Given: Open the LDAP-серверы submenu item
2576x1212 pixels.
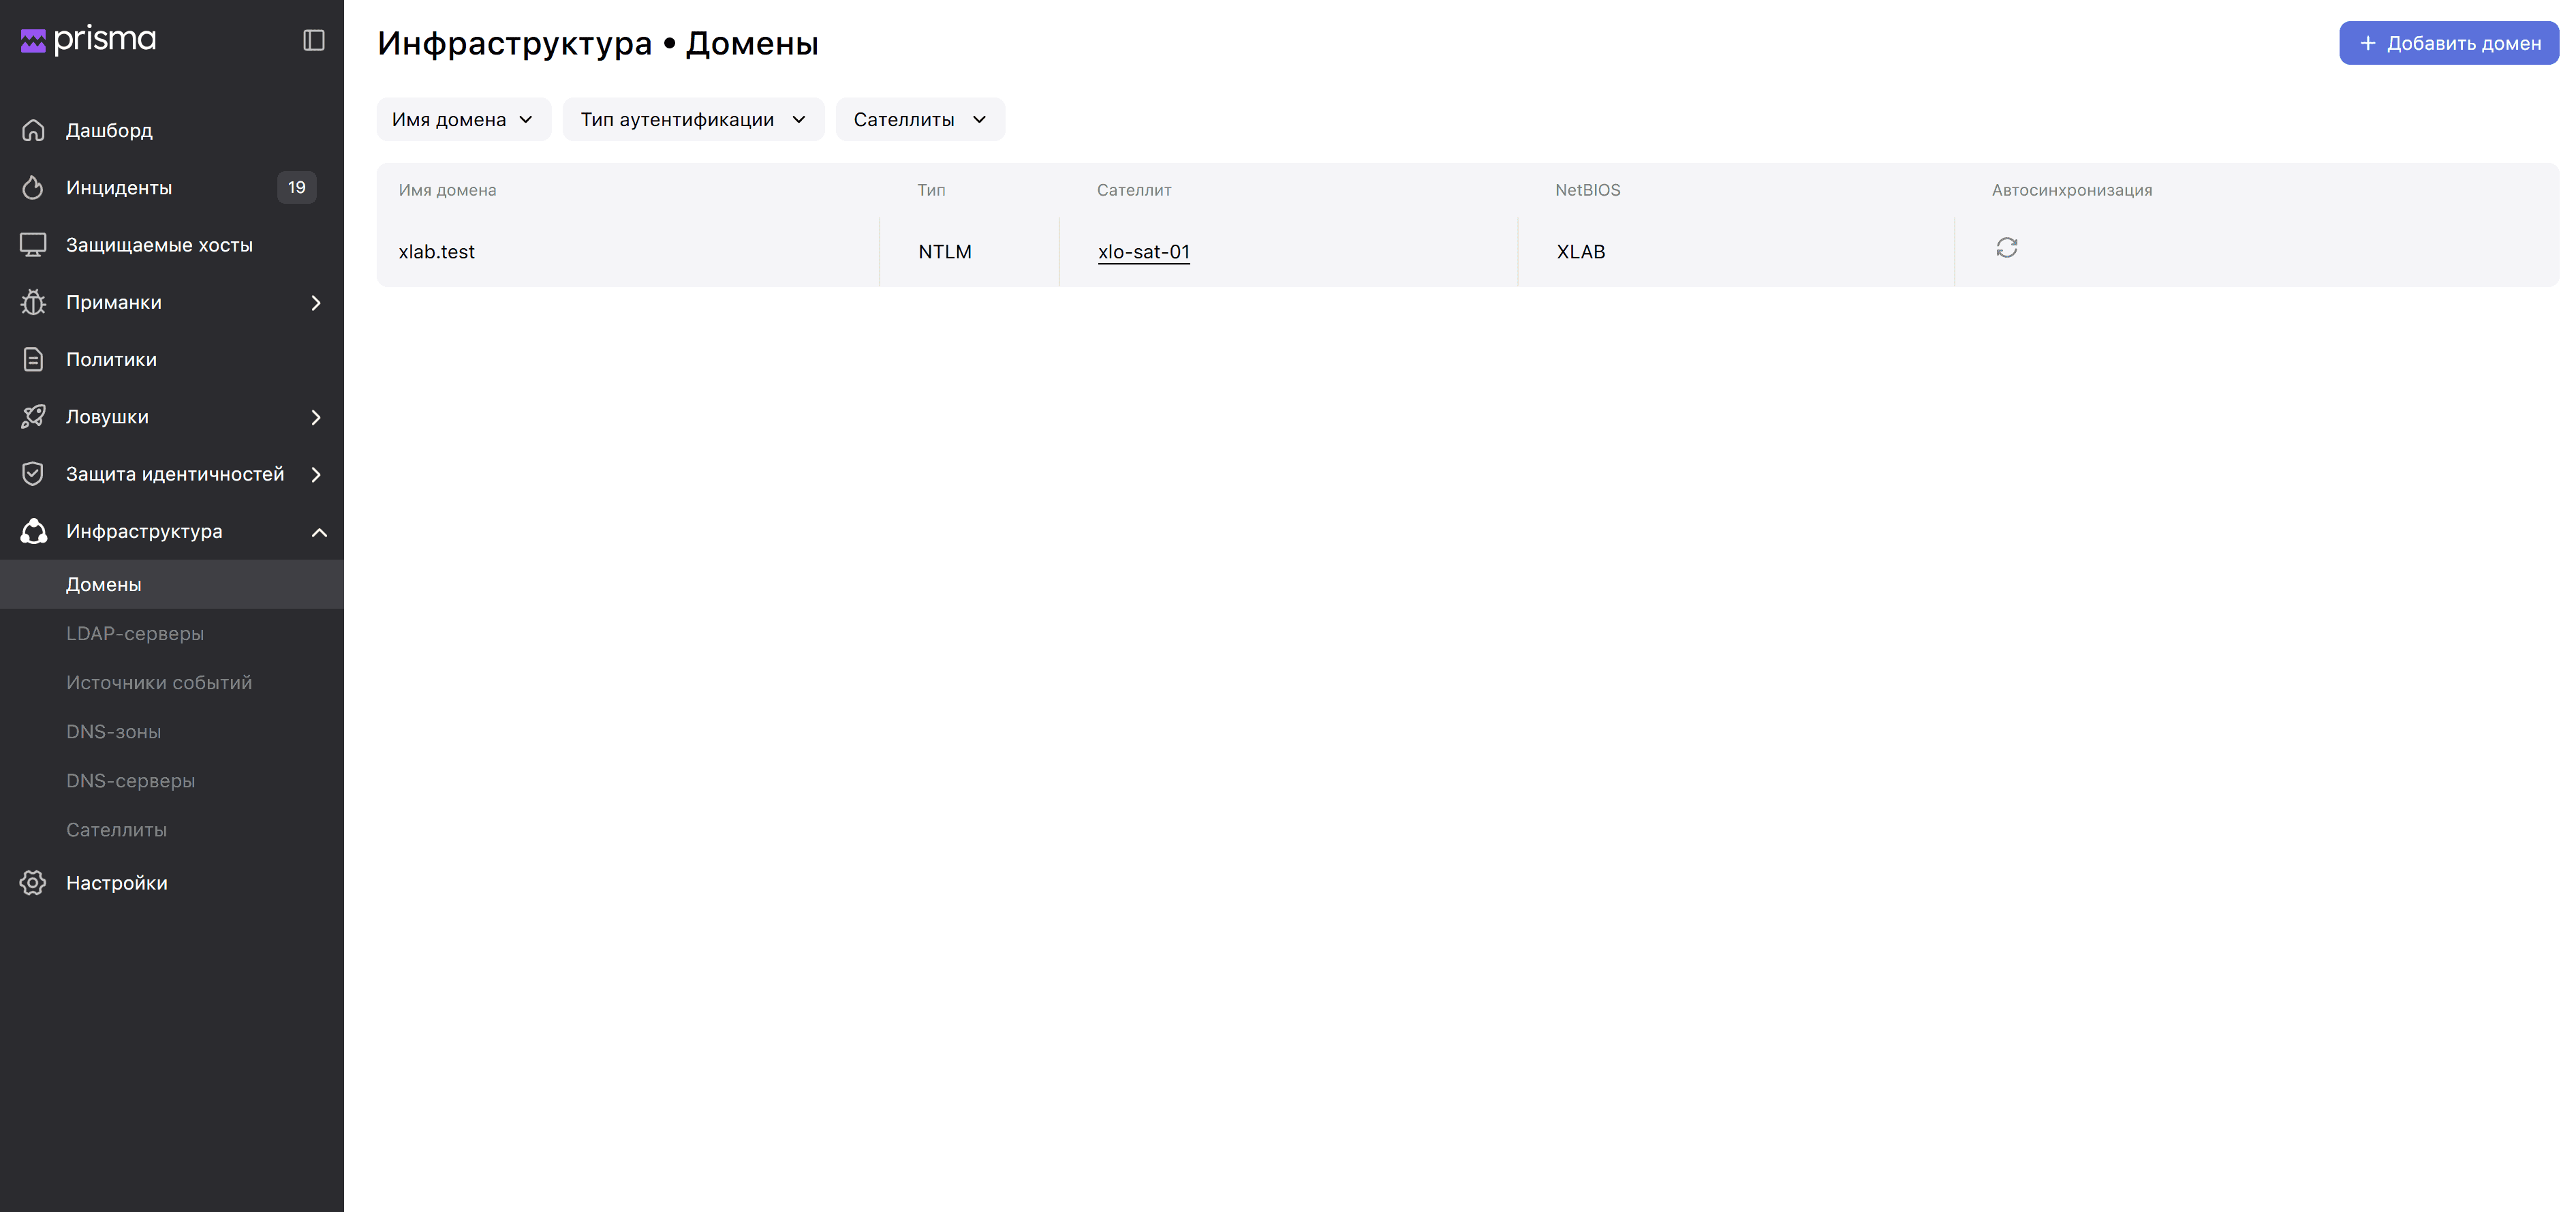Looking at the screenshot, I should 172,633.
